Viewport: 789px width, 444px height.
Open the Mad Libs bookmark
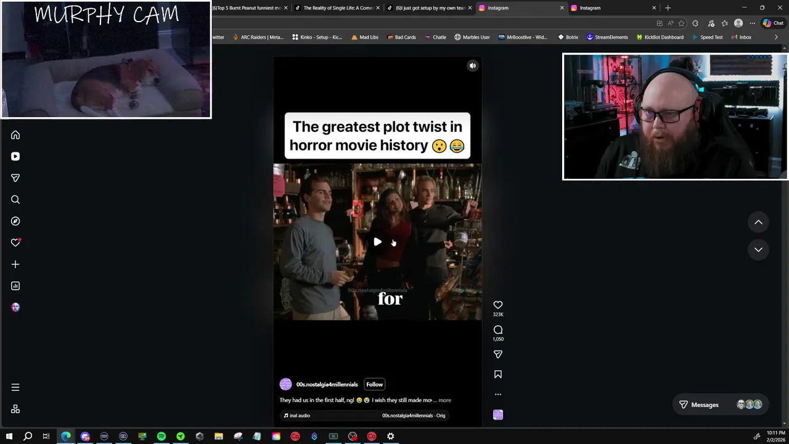tap(364, 37)
